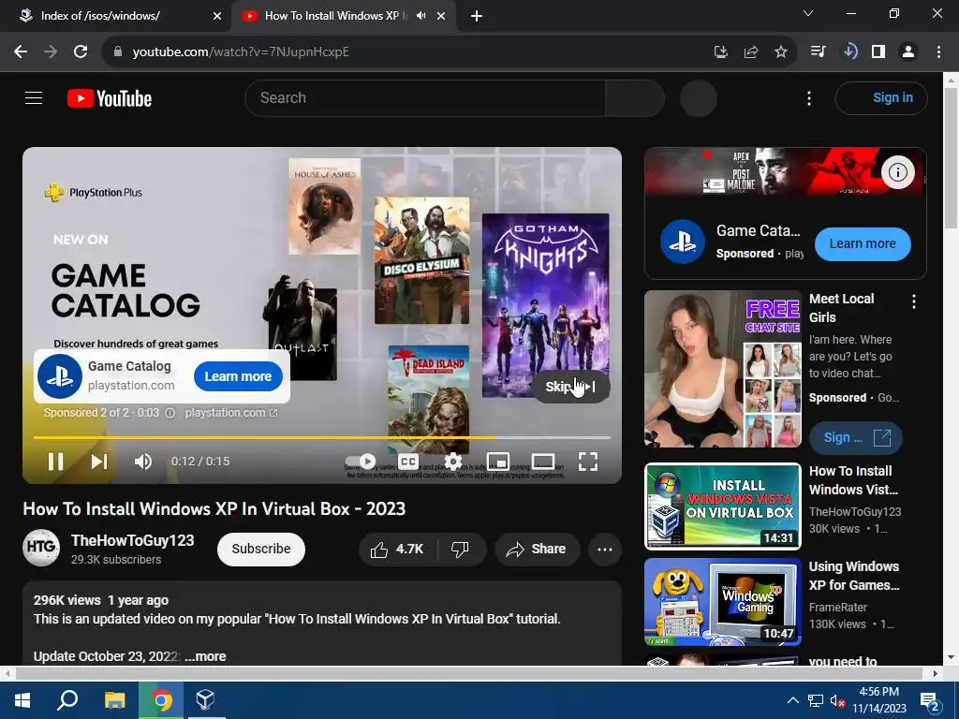Click the share this page icon
This screenshot has height=719, width=959.
pyautogui.click(x=751, y=52)
